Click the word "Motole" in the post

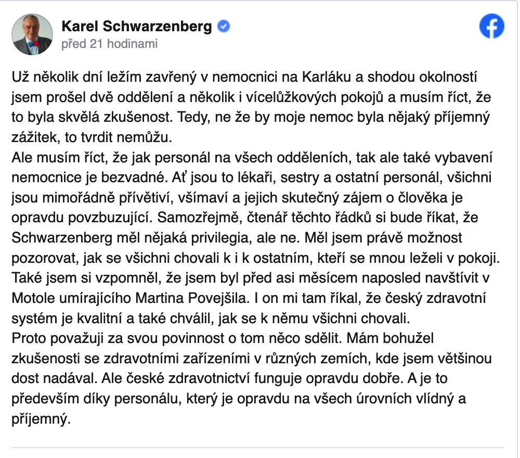(31, 299)
